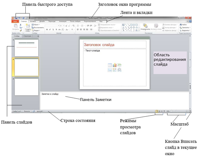Click the Упорядочить button
This screenshot has height=157, width=198.
click(145, 27)
